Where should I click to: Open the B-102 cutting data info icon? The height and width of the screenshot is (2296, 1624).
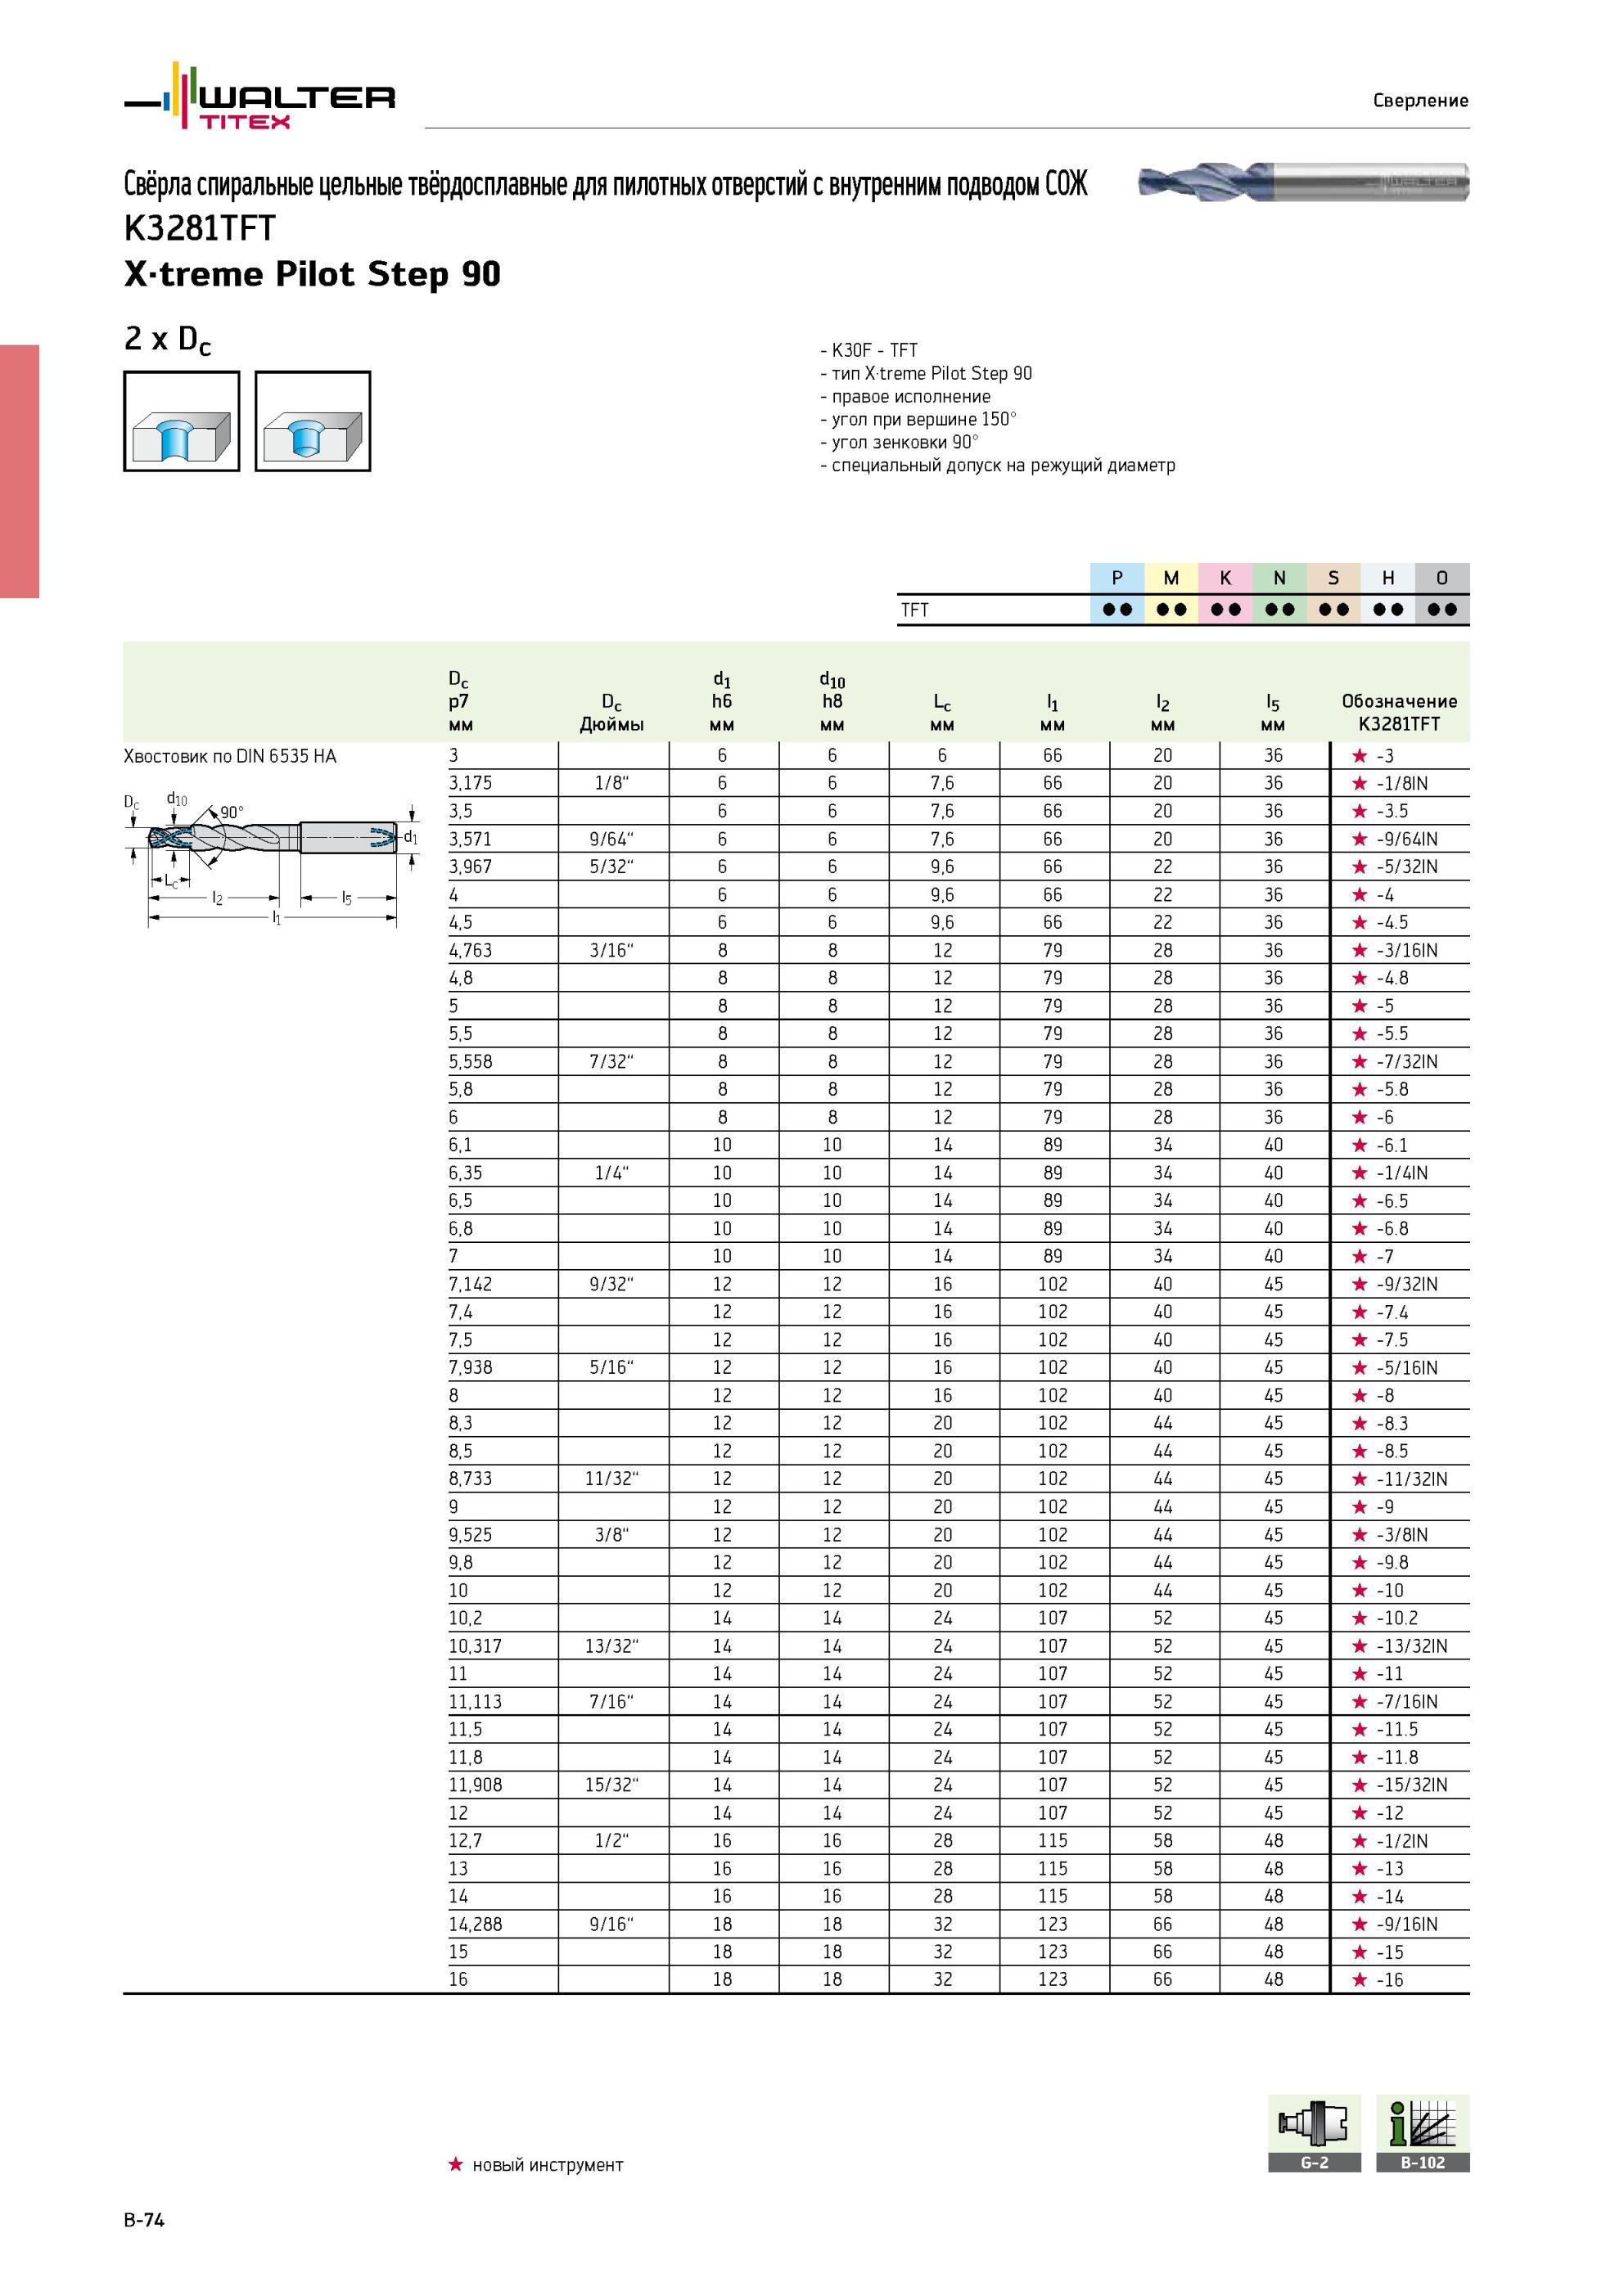1423,2134
